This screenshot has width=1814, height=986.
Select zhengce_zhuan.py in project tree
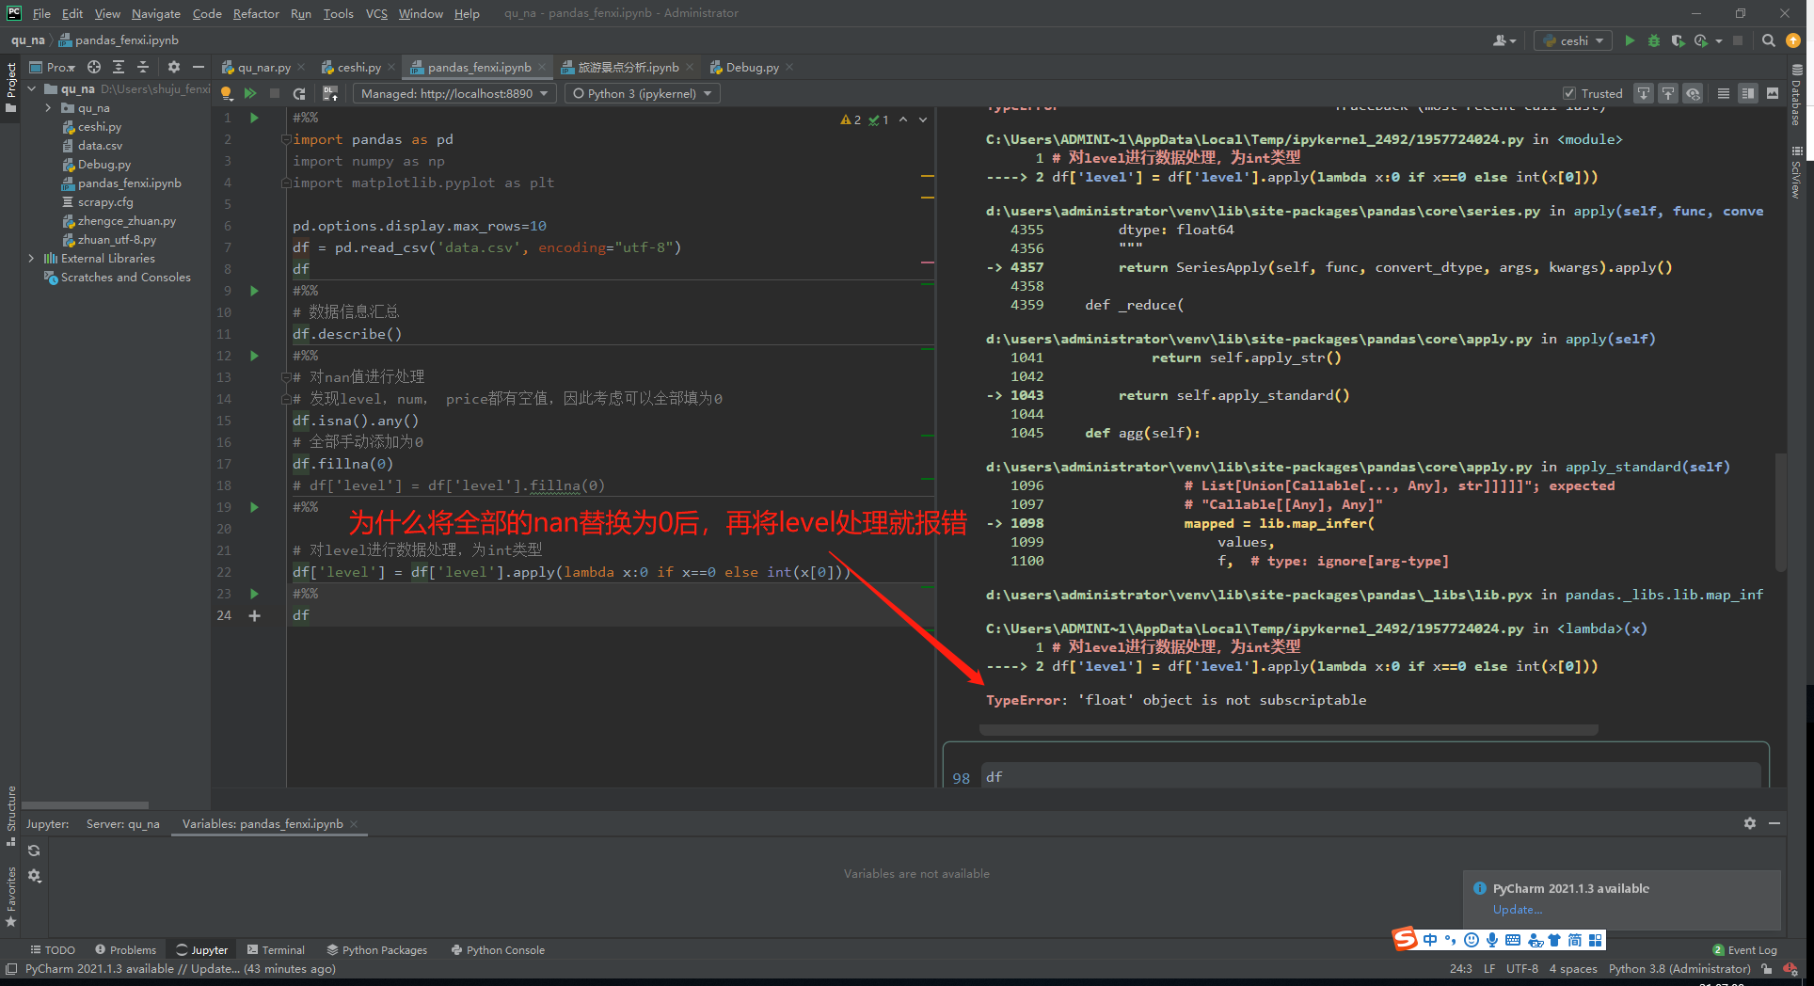coord(126,220)
